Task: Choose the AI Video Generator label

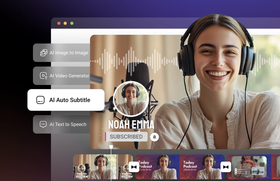Action: tap(69, 76)
